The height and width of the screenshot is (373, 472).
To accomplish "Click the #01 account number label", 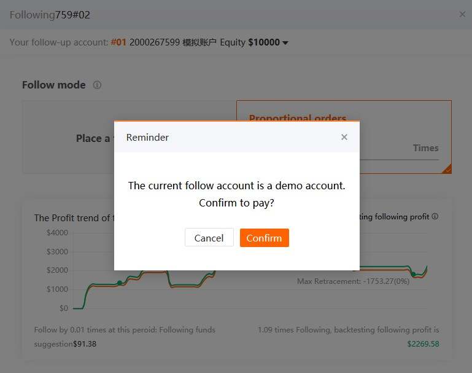I will pos(118,42).
